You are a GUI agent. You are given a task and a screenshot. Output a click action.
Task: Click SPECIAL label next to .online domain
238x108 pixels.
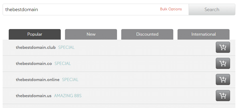point(70,80)
